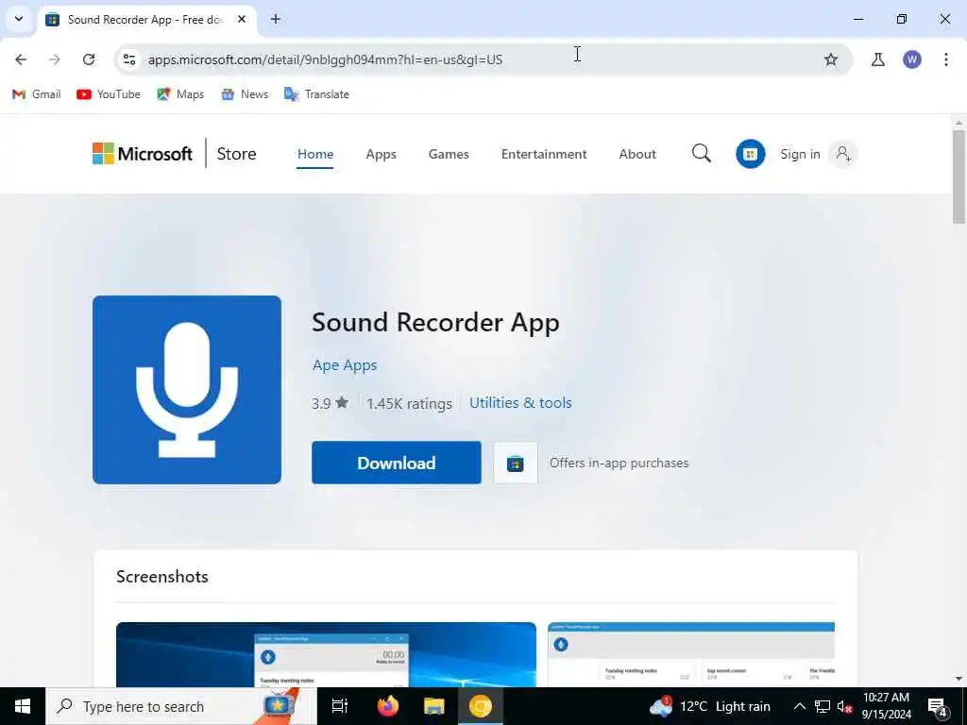Image resolution: width=967 pixels, height=725 pixels.
Task: Open the tab search dropdown arrow
Action: pos(19,19)
